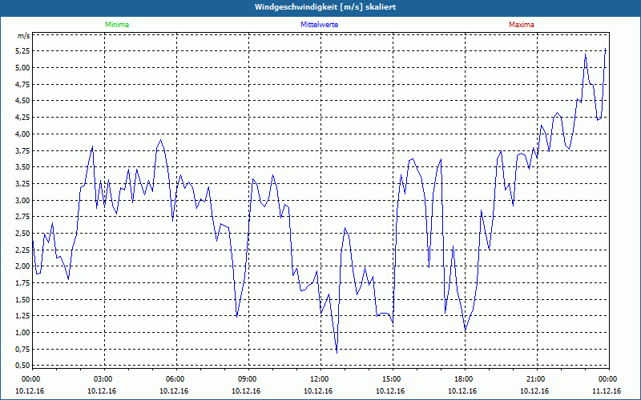Image resolution: width=641 pixels, height=400 pixels.
Task: Click the green Minima legend label
Action: (117, 25)
